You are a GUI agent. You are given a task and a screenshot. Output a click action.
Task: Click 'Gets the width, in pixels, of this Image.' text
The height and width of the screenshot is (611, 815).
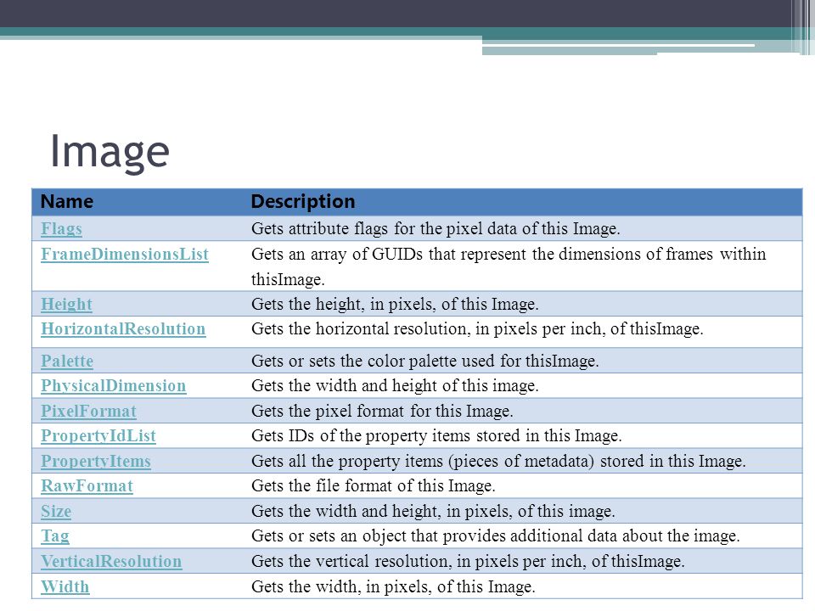[393, 586]
